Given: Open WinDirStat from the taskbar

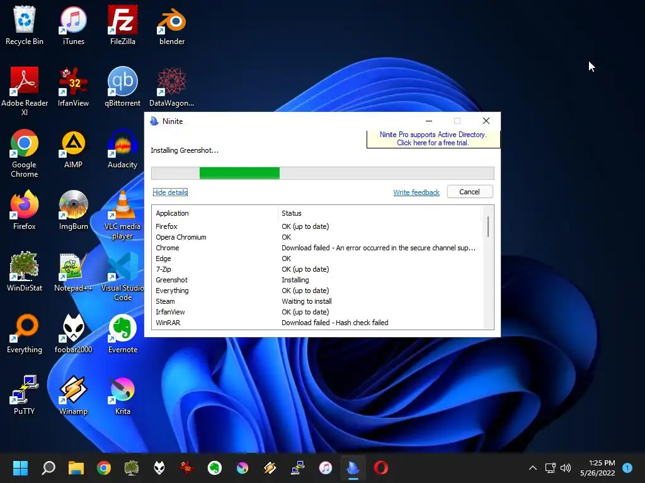Looking at the screenshot, I should [x=132, y=468].
